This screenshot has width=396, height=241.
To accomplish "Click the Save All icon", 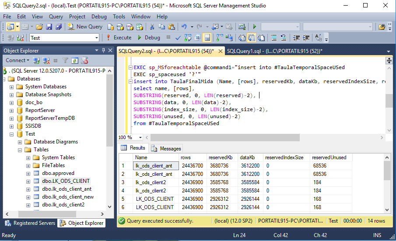I will click(x=59, y=27).
